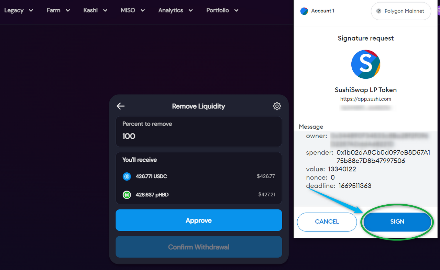This screenshot has height=270, width=440.
Task: Select the Account 1 label
Action: [323, 11]
